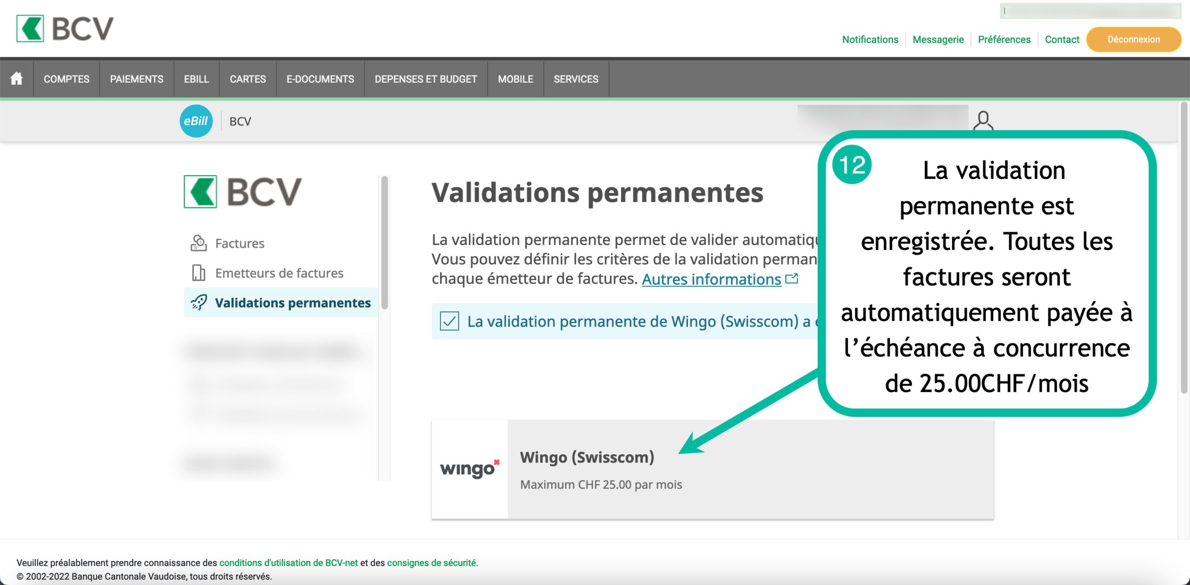Image resolution: width=1190 pixels, height=585 pixels.
Task: Open Notifications in the top bar
Action: pos(870,39)
